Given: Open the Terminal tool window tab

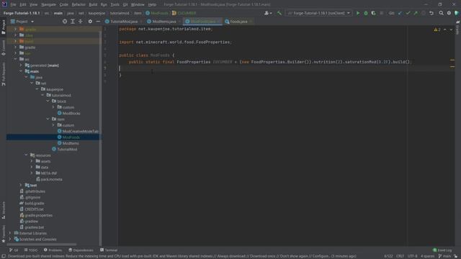Looking at the screenshot, I should click(109, 250).
